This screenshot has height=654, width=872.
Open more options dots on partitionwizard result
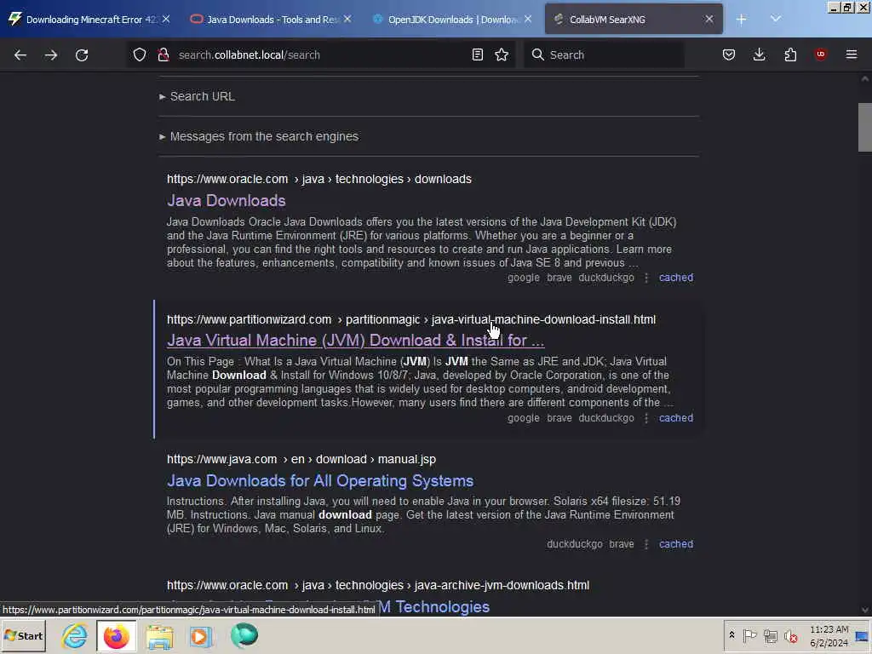tap(646, 418)
